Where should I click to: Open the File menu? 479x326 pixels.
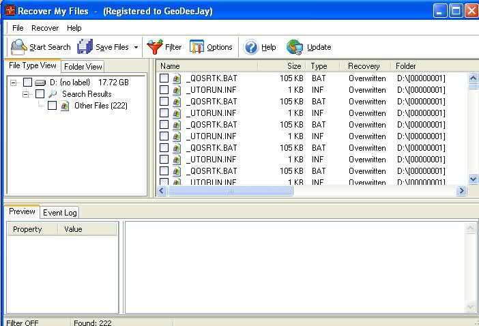[x=18, y=28]
